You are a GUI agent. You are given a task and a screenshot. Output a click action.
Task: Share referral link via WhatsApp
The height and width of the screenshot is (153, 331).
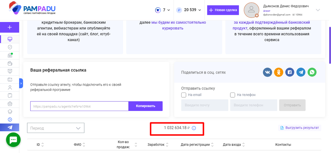click(x=312, y=72)
